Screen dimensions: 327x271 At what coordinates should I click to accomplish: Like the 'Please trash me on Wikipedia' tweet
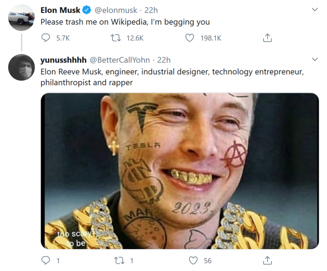click(x=190, y=38)
